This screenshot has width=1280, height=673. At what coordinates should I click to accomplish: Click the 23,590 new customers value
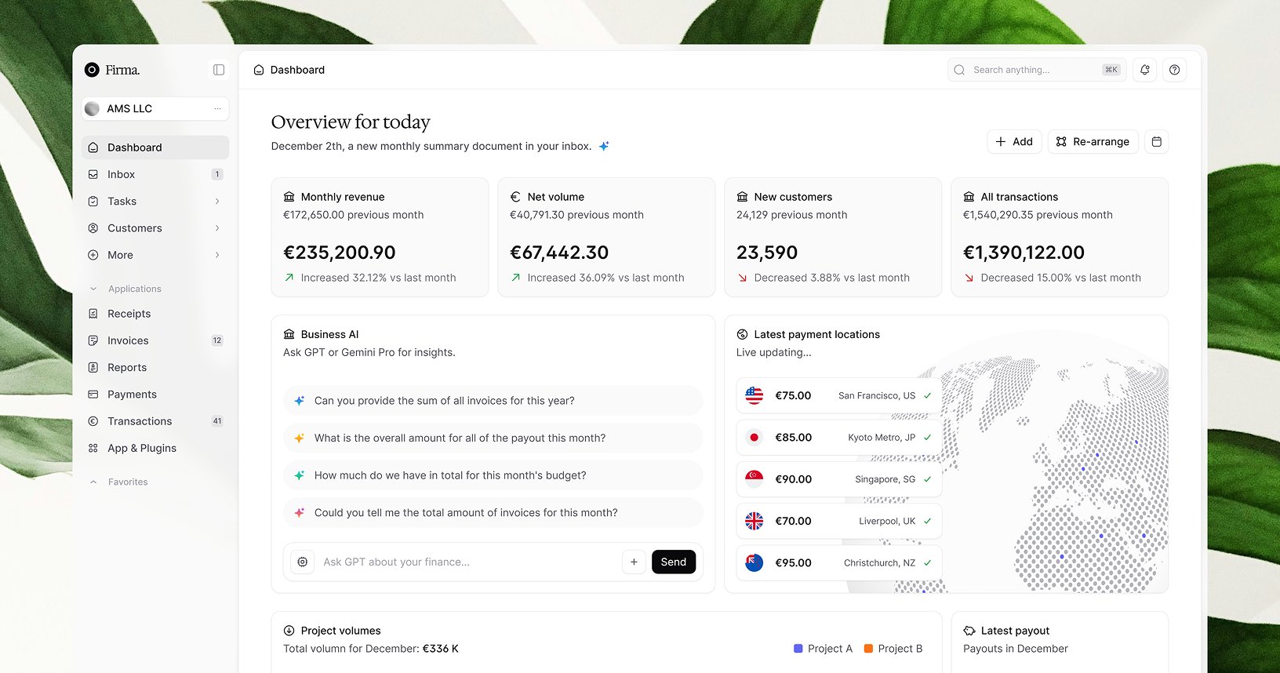click(767, 253)
